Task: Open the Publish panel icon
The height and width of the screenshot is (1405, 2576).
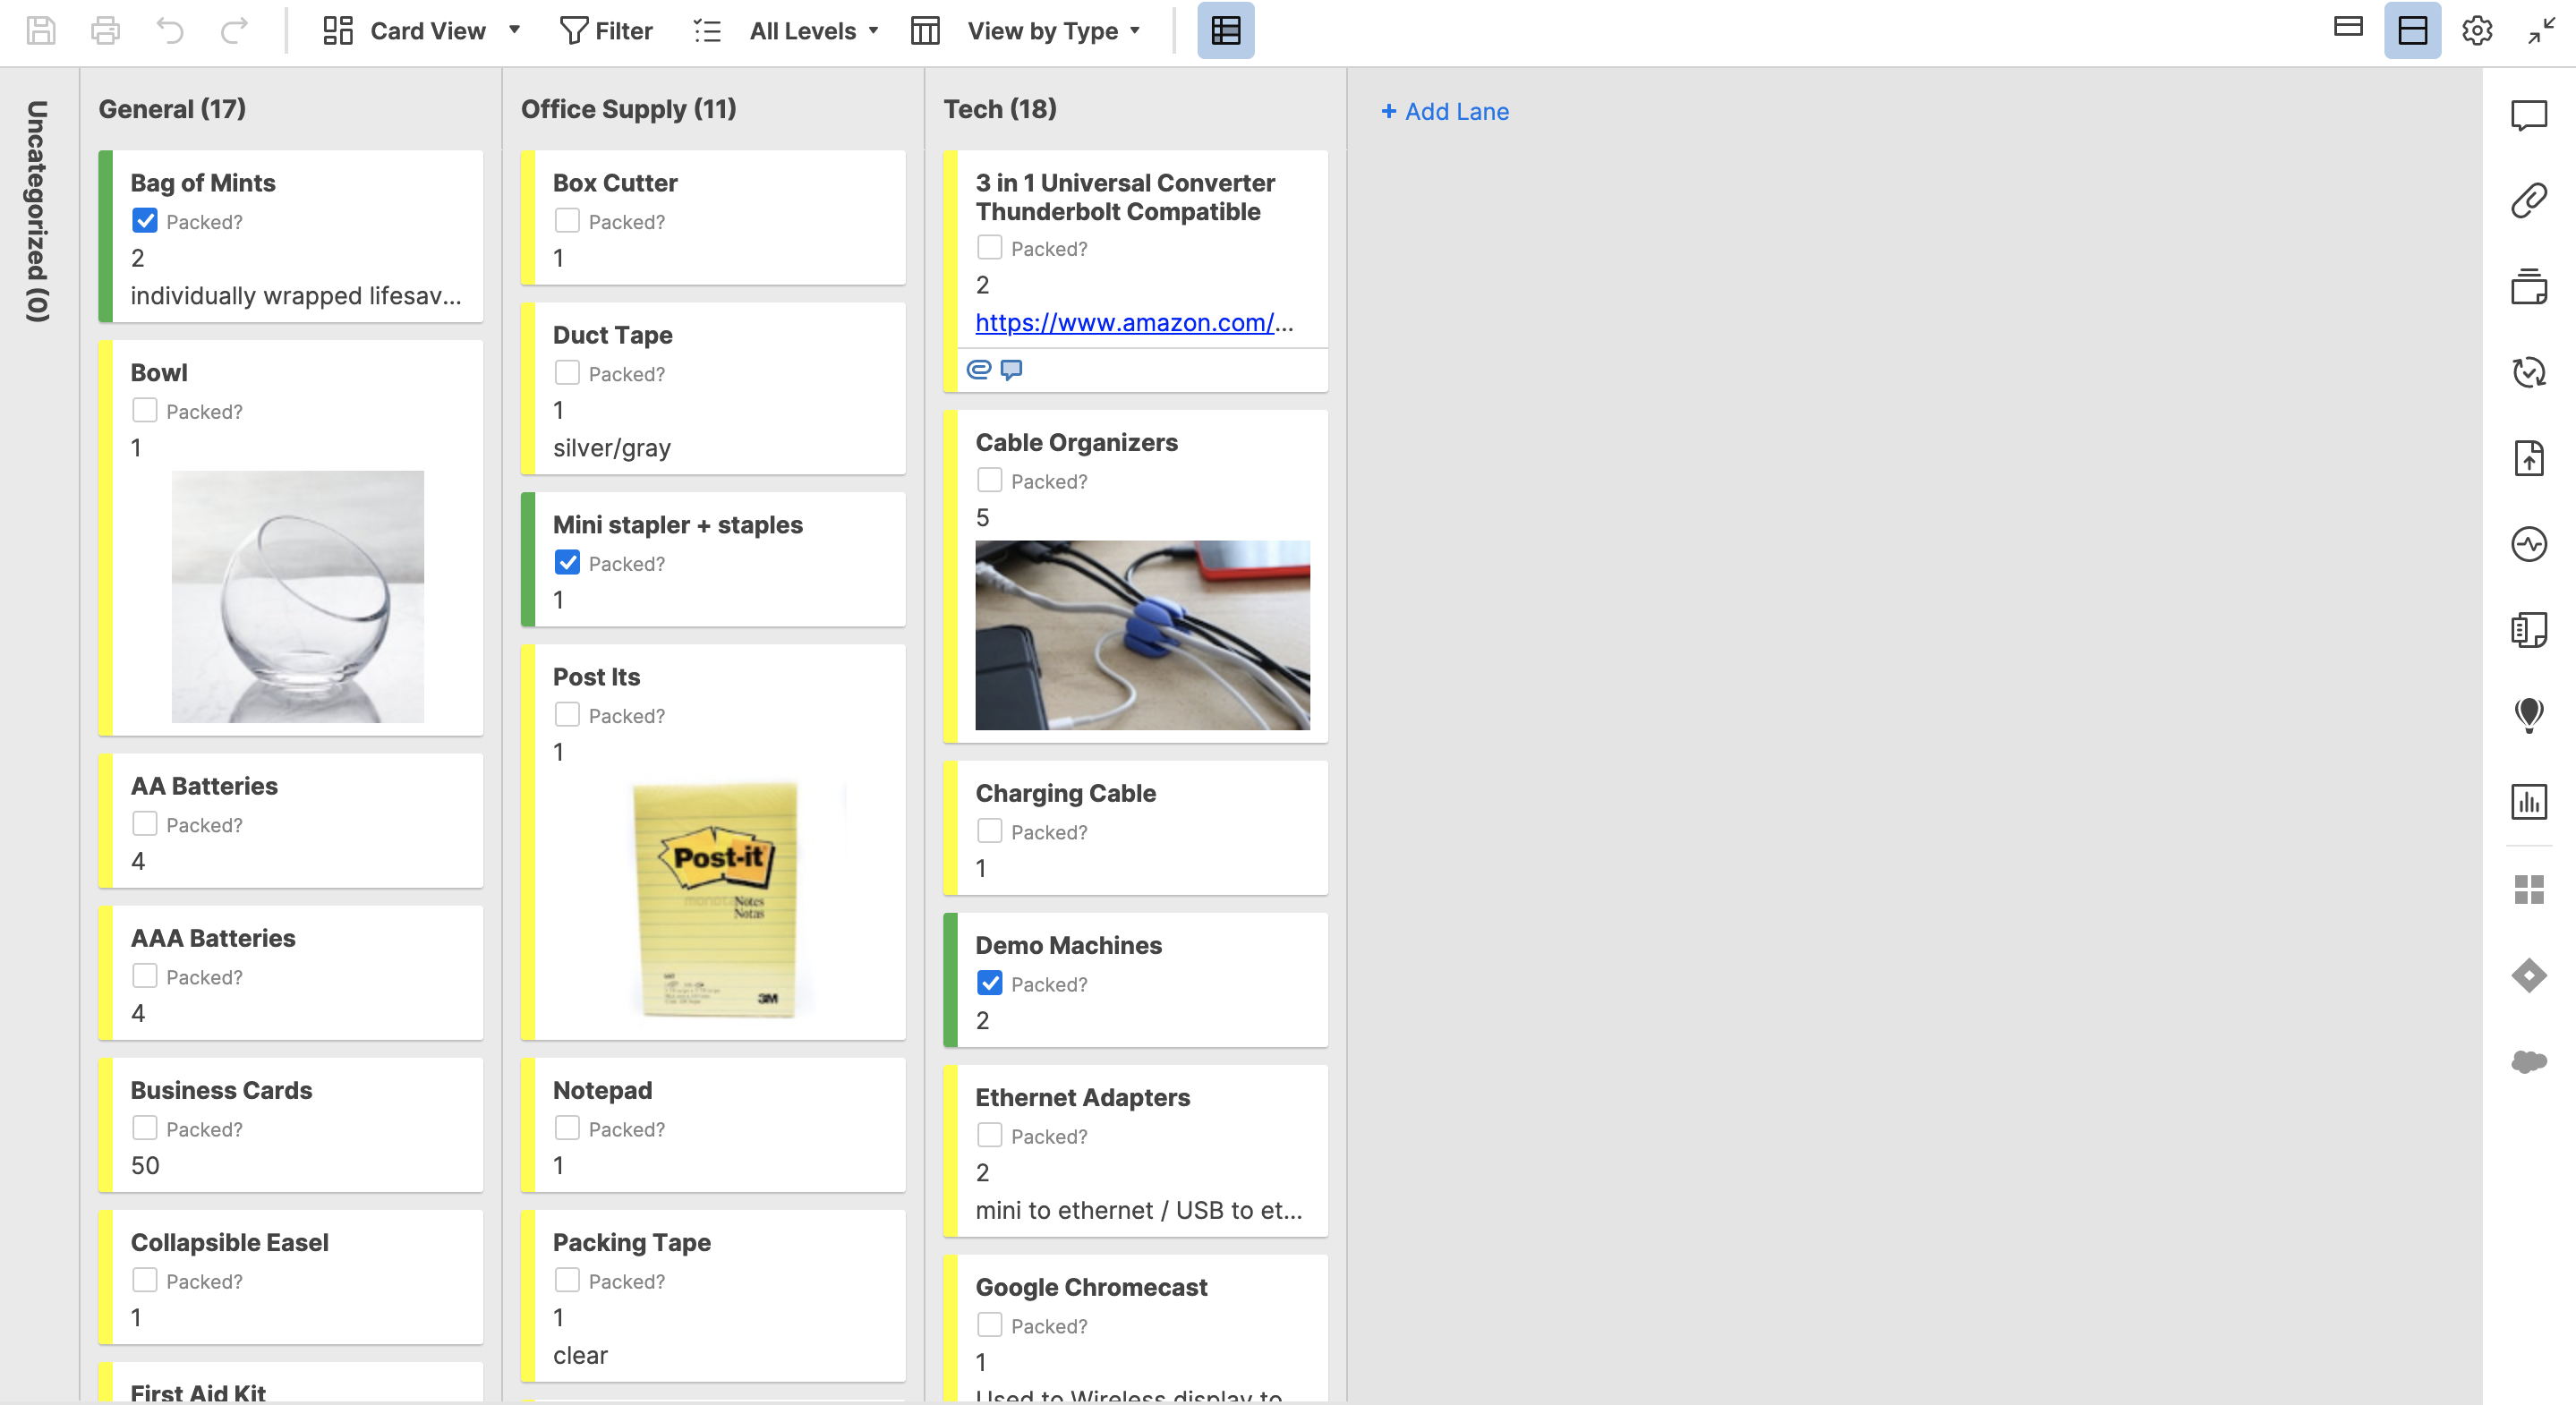Action: (x=2529, y=458)
